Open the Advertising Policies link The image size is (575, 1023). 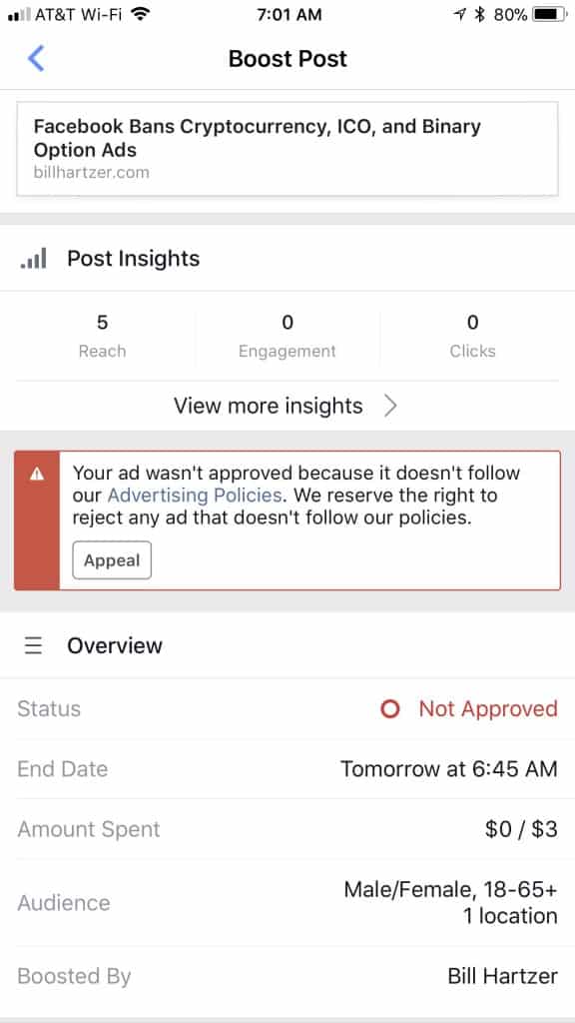click(x=195, y=496)
